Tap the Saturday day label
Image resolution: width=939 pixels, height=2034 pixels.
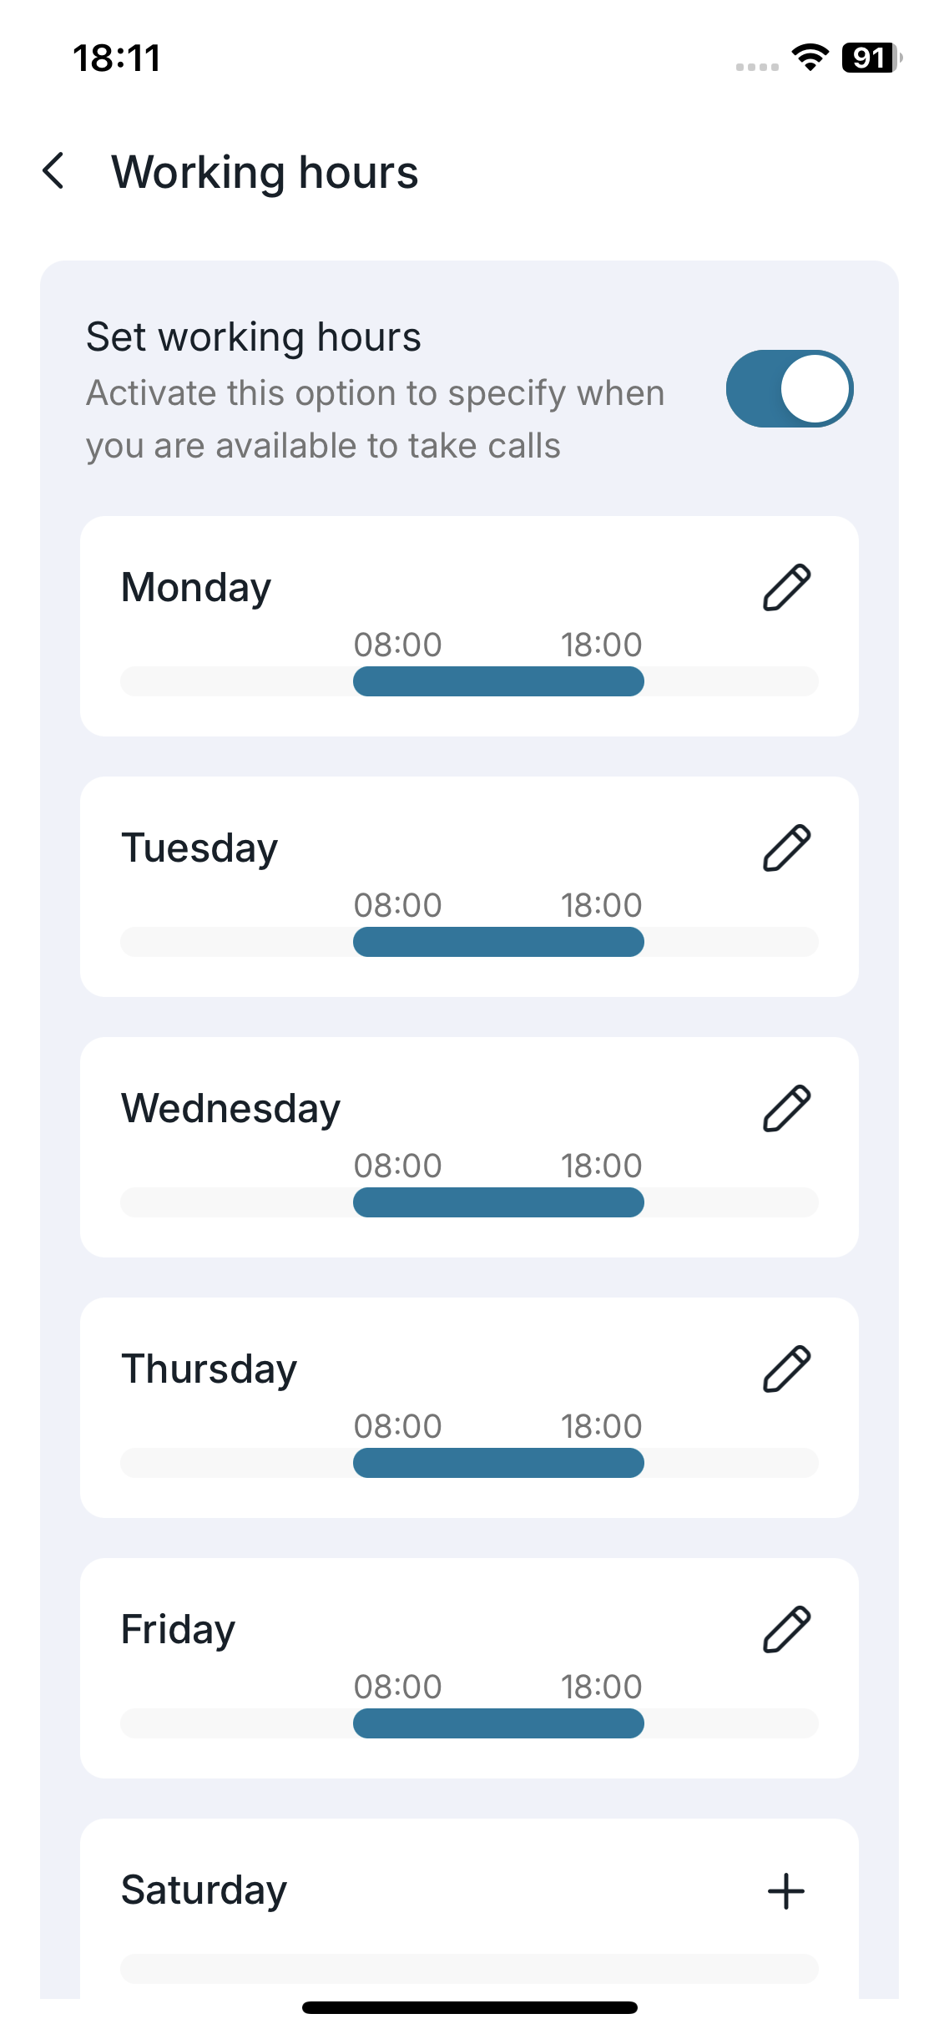(x=204, y=1890)
